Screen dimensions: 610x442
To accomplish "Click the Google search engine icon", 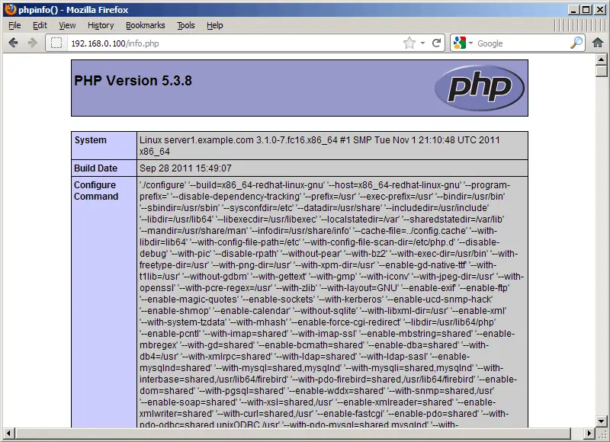I will [x=460, y=43].
